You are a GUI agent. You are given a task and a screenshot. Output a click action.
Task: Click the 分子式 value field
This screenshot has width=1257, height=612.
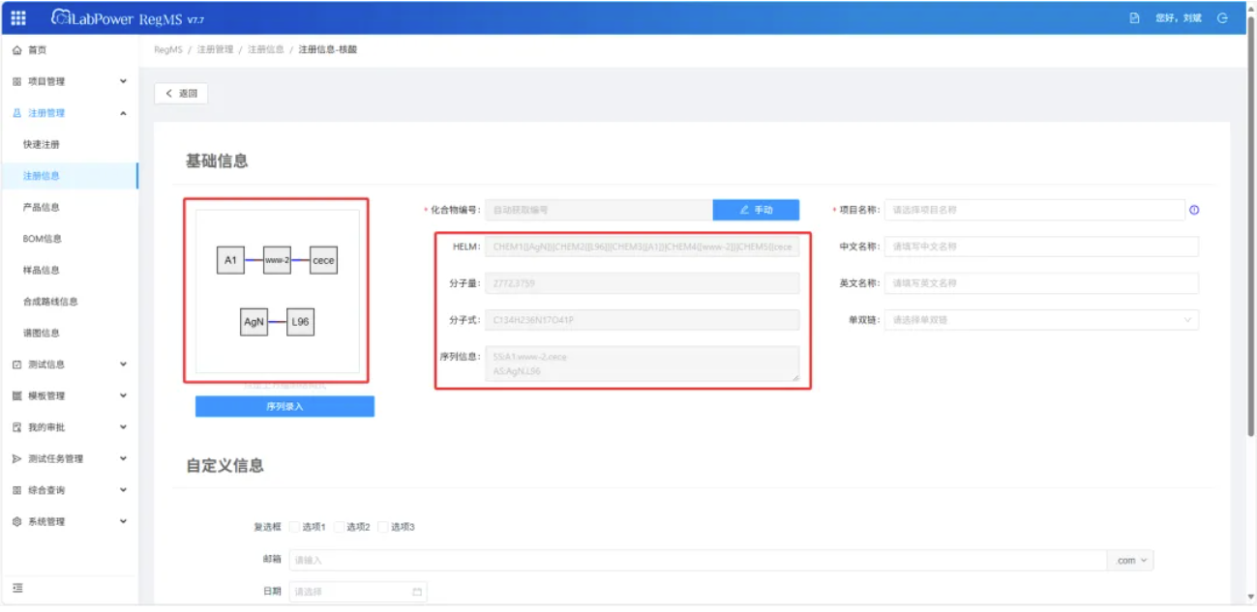click(x=643, y=320)
